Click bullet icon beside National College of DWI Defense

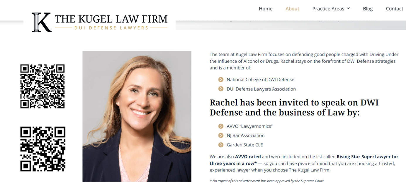(x=221, y=79)
